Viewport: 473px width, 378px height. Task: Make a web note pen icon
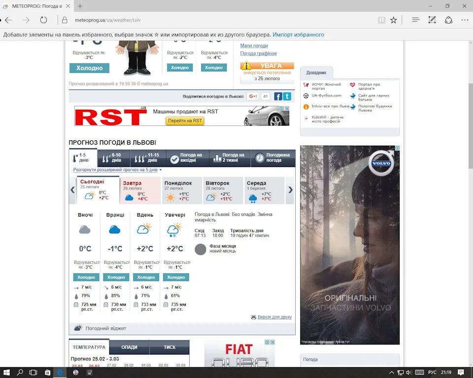click(x=432, y=20)
